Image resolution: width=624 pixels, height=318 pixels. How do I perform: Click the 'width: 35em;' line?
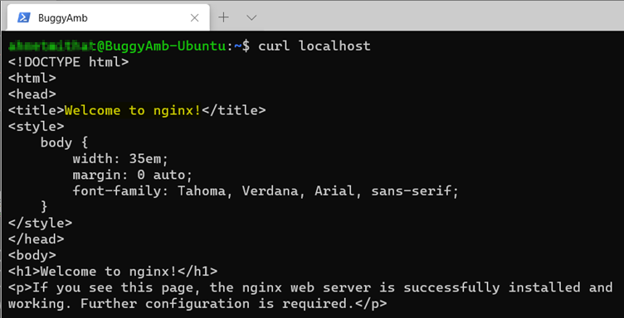coord(120,159)
